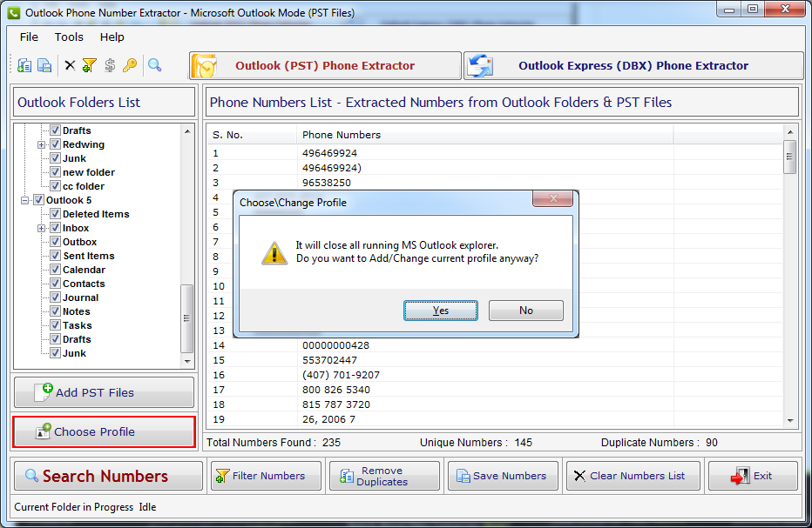Click phone numbers list scrollbar up arrow

coord(789,132)
